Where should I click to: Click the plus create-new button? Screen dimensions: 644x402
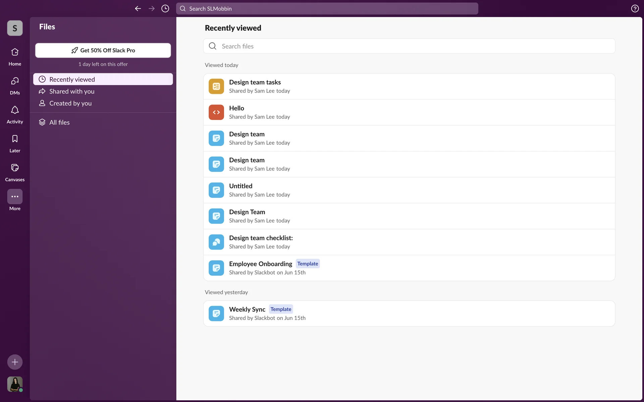pyautogui.click(x=15, y=362)
